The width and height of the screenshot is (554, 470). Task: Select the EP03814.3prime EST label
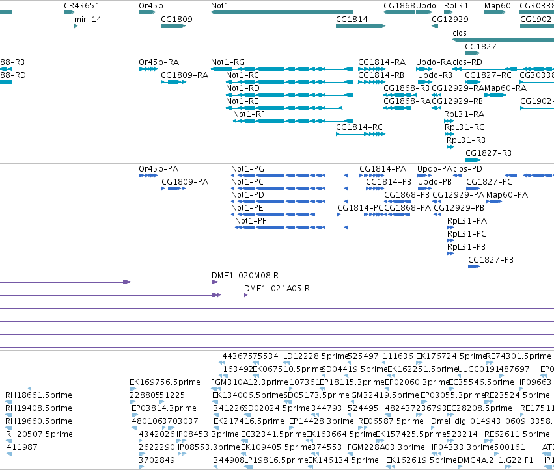pos(164,408)
